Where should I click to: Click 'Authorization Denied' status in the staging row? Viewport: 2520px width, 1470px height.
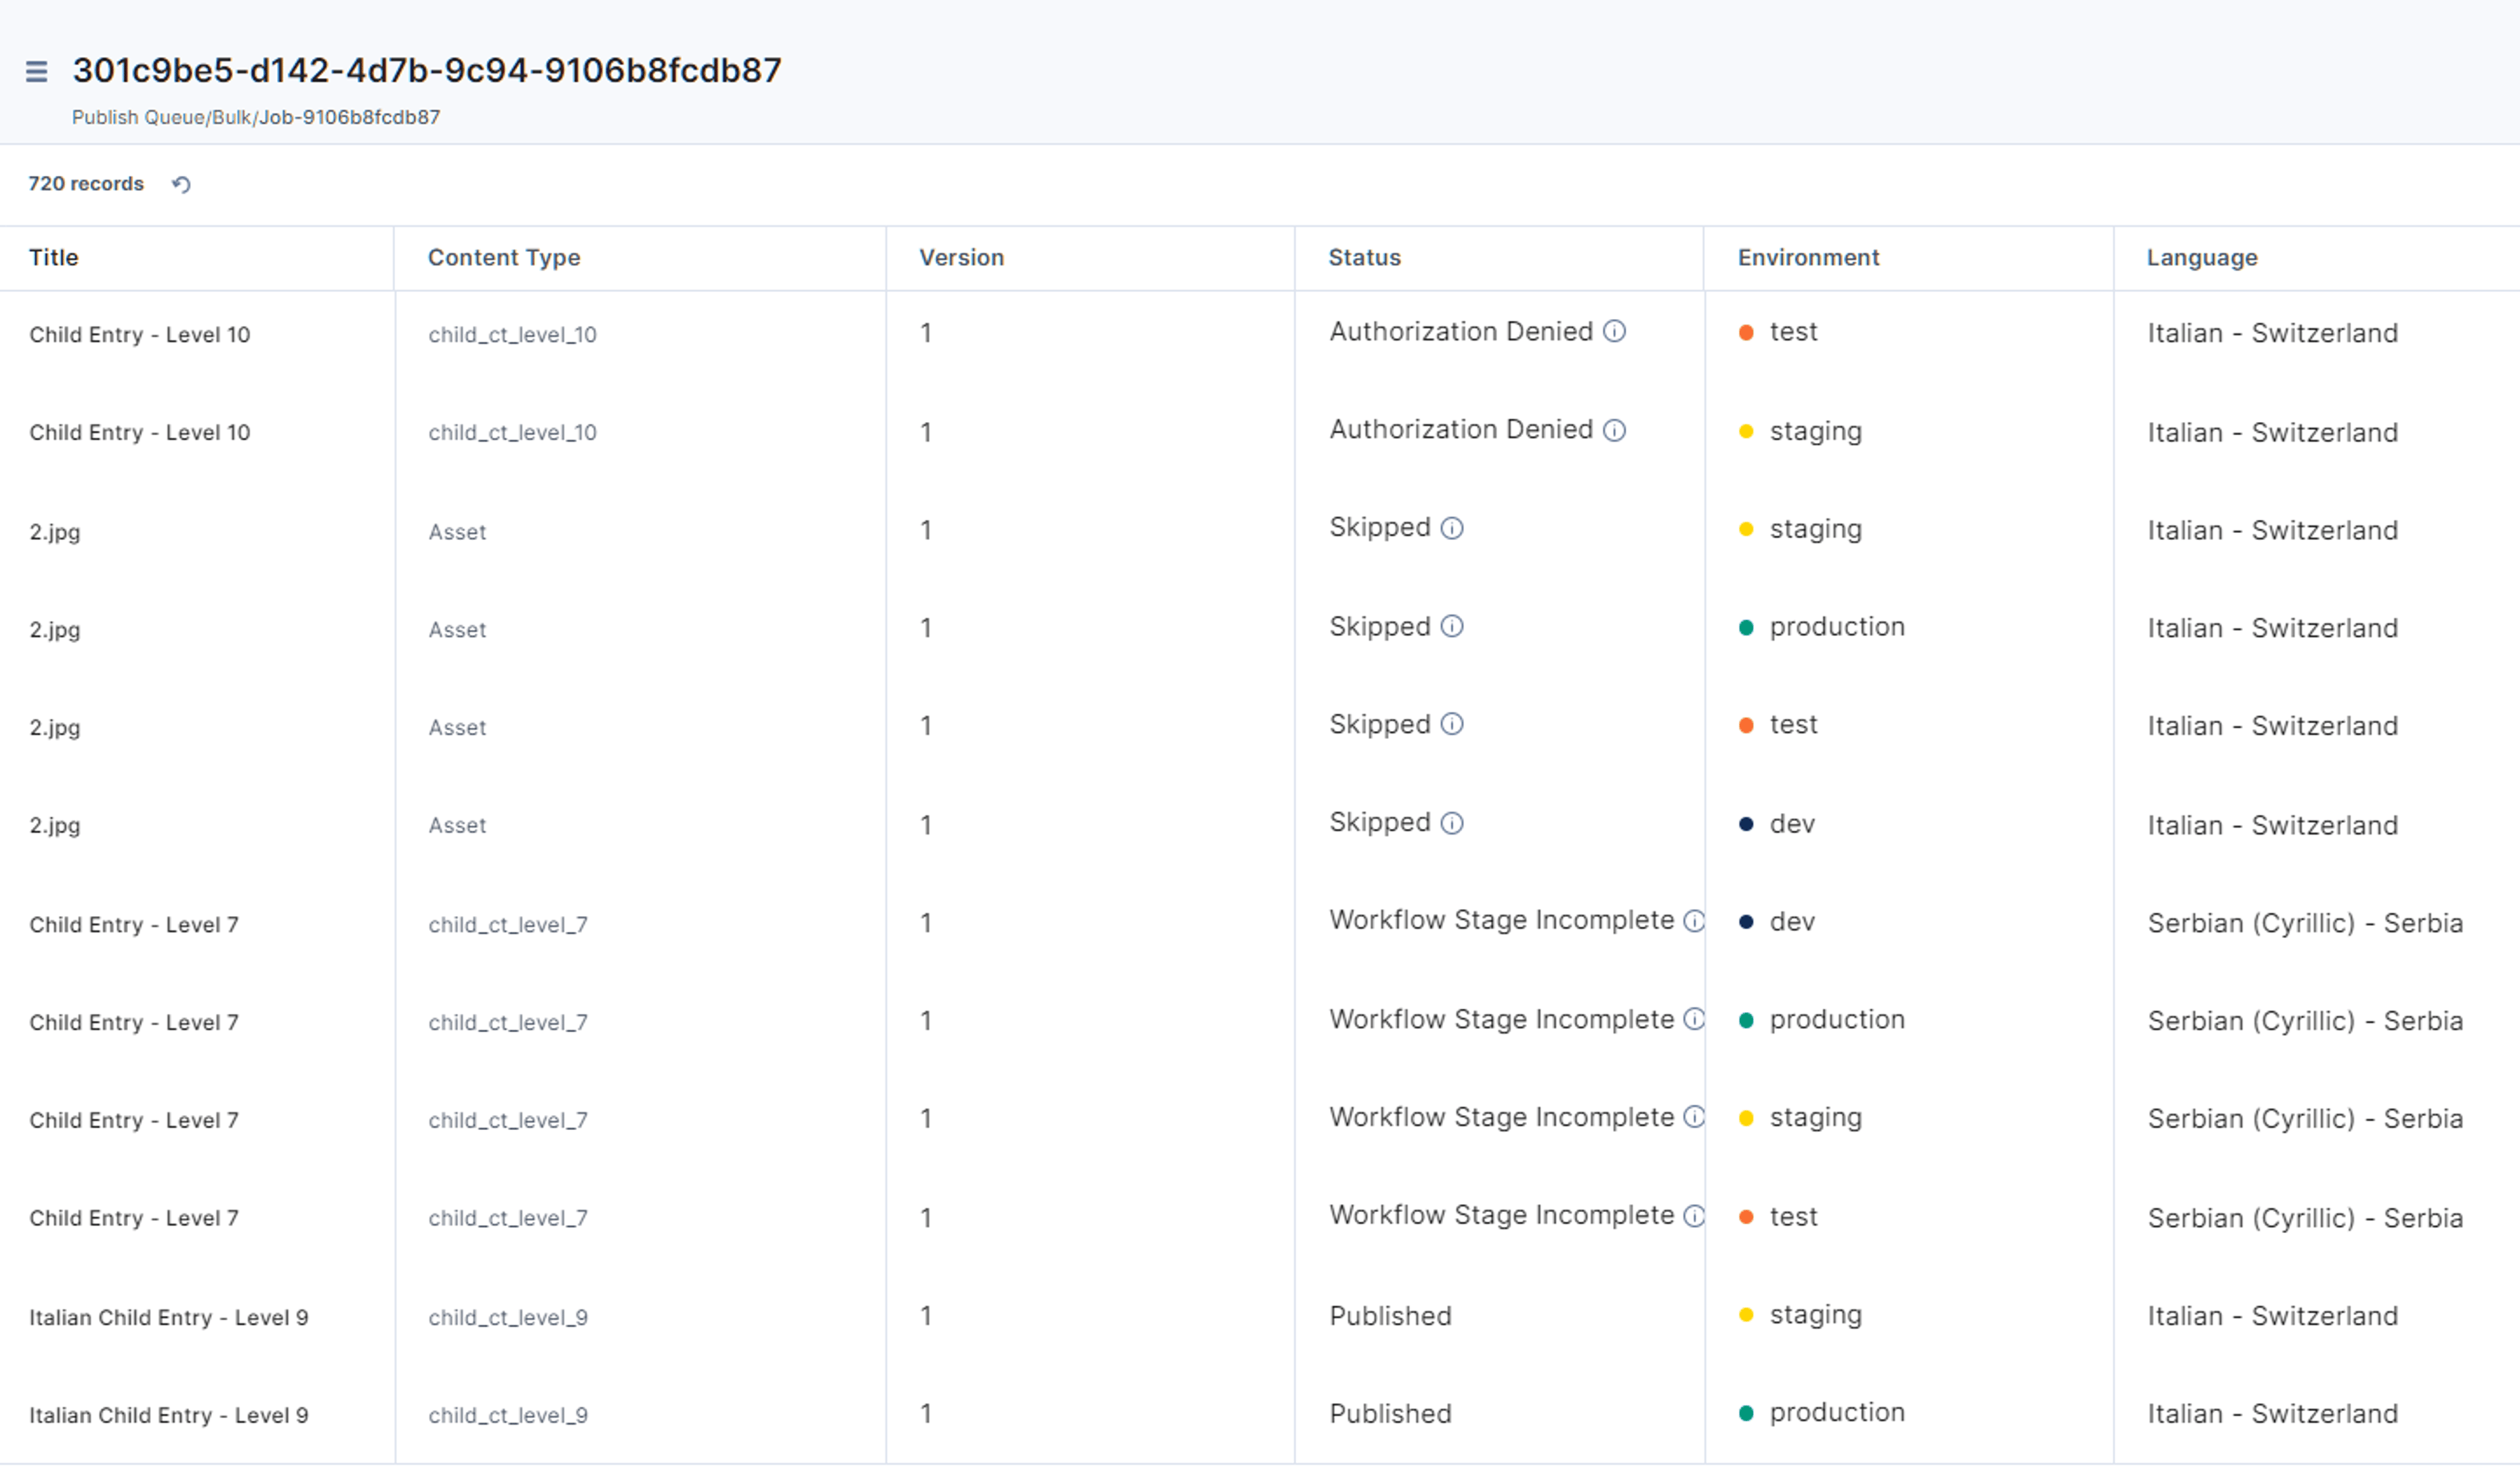1461,430
